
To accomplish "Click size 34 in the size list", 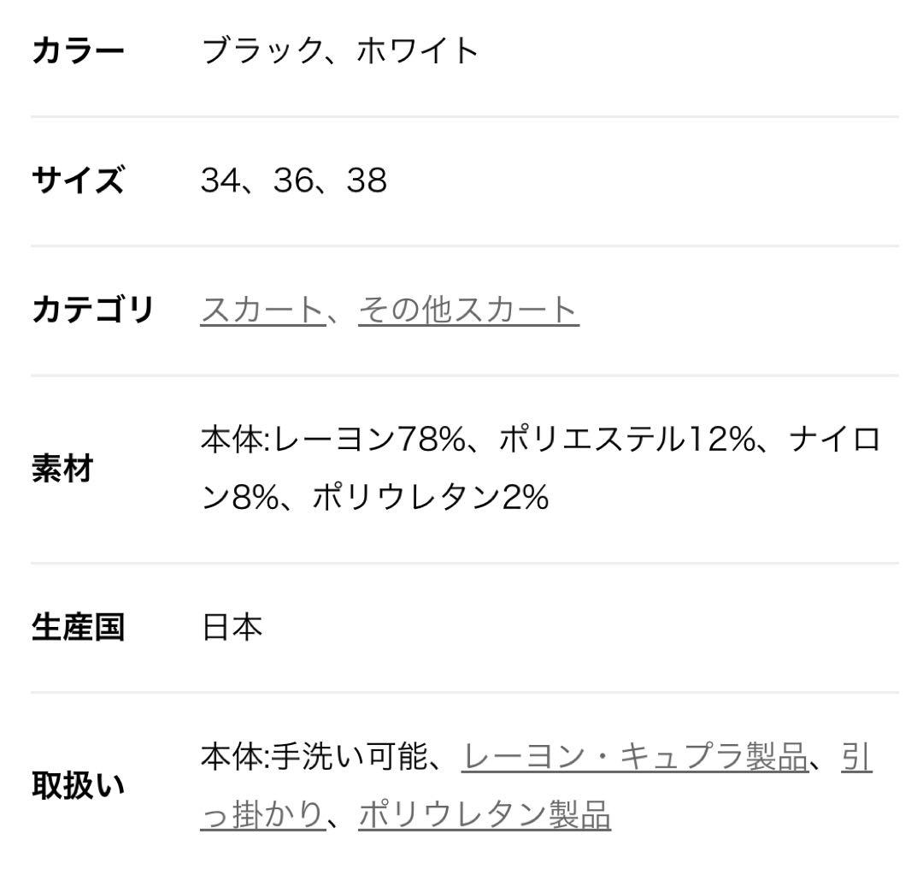I will [220, 180].
